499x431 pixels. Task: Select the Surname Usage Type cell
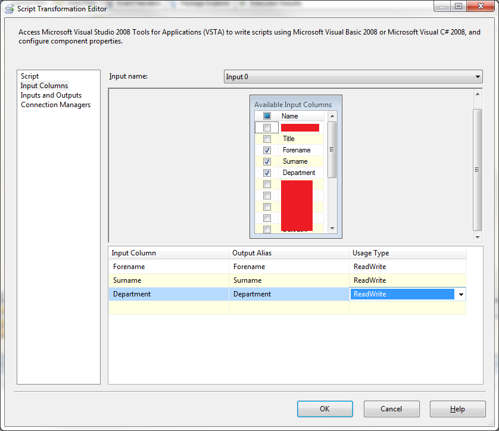click(407, 280)
